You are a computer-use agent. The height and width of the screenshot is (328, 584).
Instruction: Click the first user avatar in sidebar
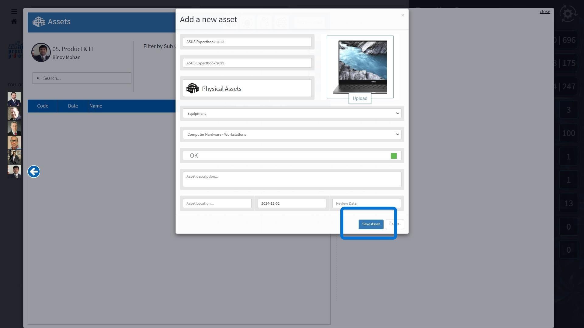14,99
